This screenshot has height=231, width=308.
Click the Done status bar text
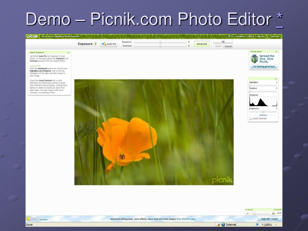29,224
